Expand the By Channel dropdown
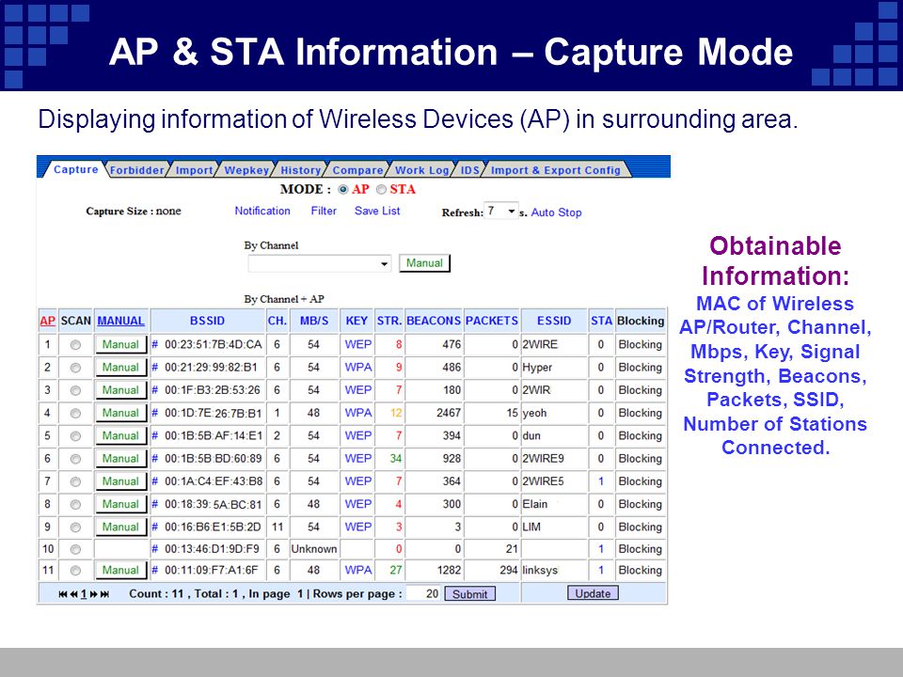 [320, 263]
